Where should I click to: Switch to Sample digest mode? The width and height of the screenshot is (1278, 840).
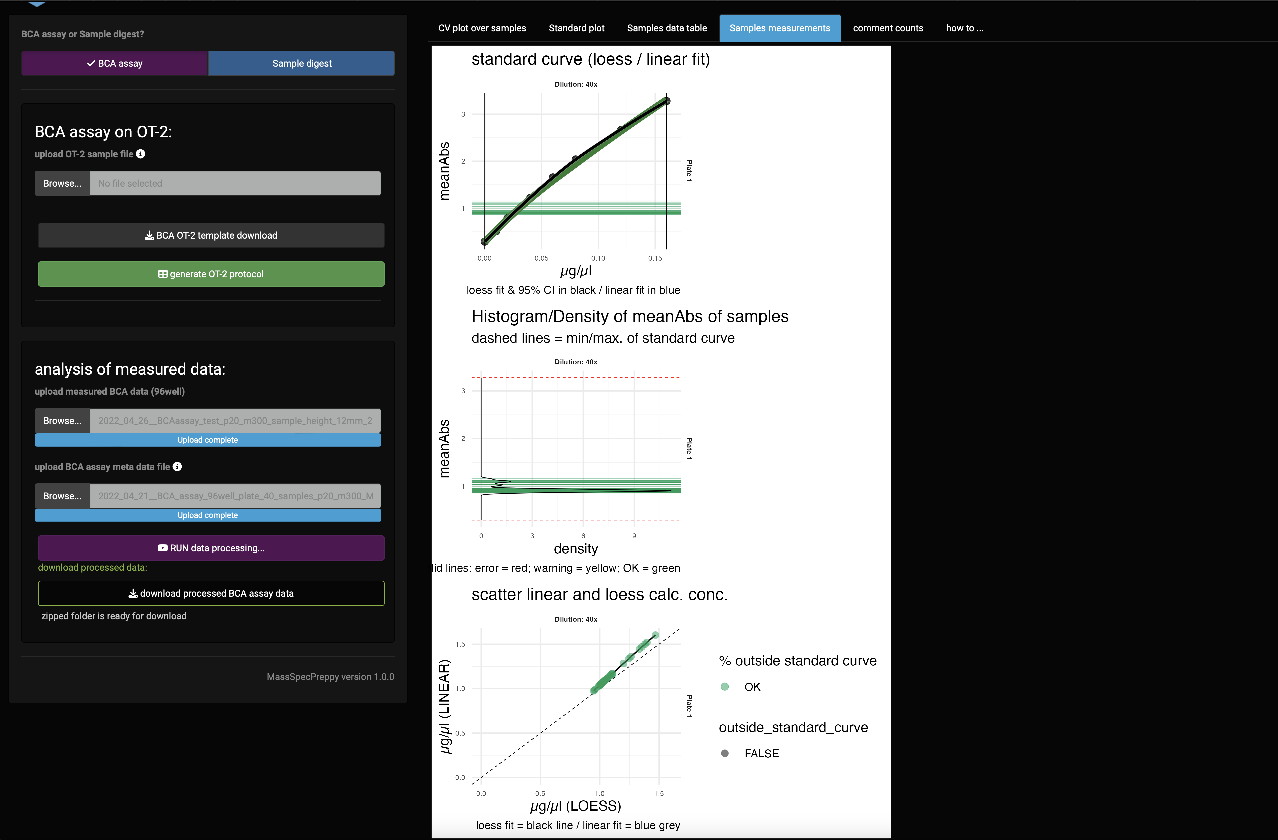pyautogui.click(x=302, y=63)
